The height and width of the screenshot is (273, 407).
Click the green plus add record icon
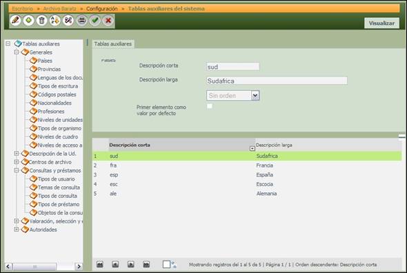[28, 20]
